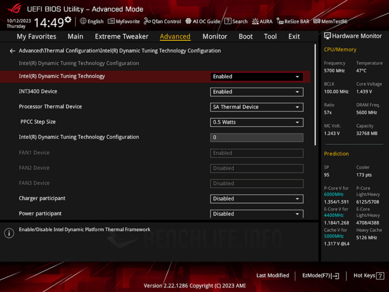Expand the Processor Thermal Device dropdown
This screenshot has height=292, width=389.
(256, 107)
